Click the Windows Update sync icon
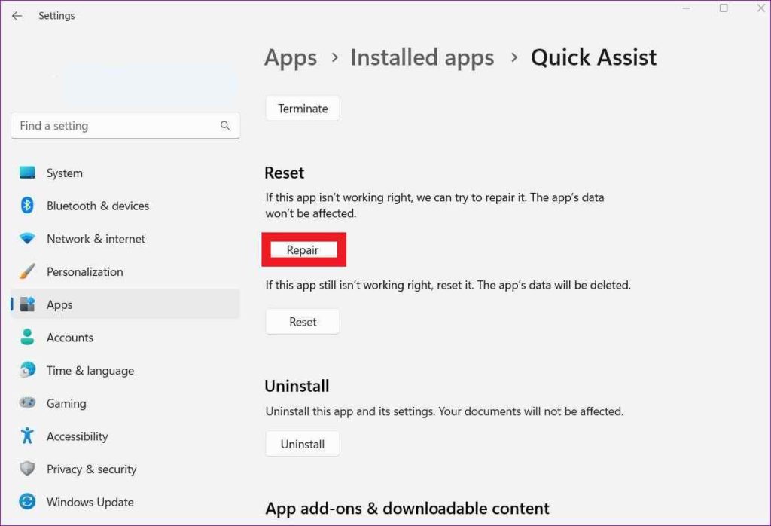Image resolution: width=771 pixels, height=526 pixels. pos(27,501)
